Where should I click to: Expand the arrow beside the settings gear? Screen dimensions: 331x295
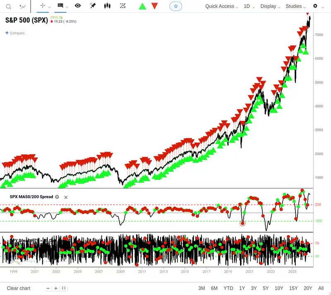323,7
